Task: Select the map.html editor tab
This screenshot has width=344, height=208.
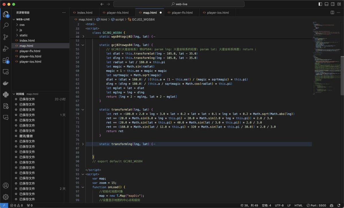Action: click(x=150, y=13)
